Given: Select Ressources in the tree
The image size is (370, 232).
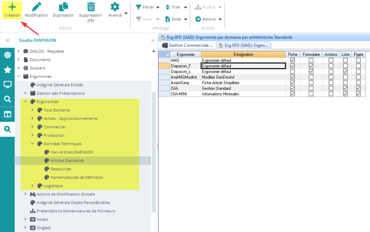Looking at the screenshot, I should [61, 169].
